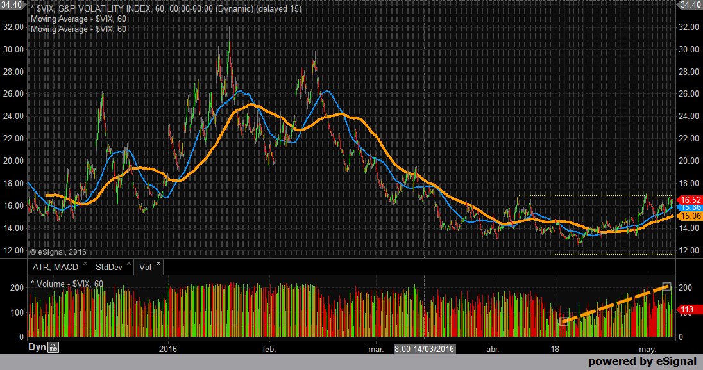The width and height of the screenshot is (703, 370).
Task: Click 200 on the left volume axis
Action: 17,287
